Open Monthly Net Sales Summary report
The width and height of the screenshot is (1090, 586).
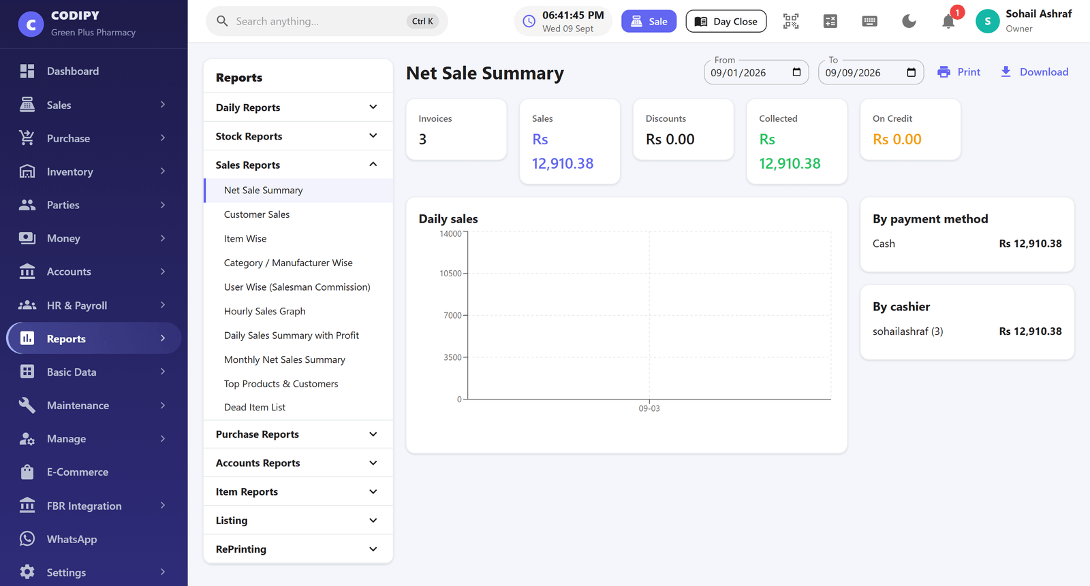click(298, 359)
